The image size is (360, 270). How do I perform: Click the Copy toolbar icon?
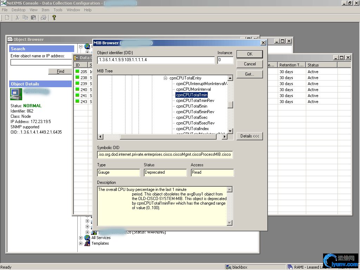click(26, 18)
